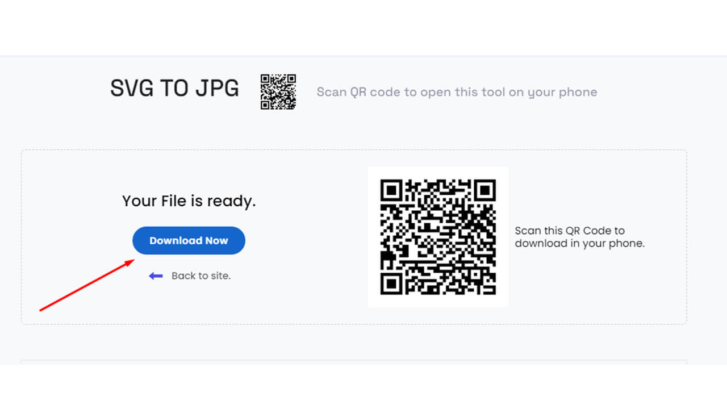Click the arrow icon beside Back to site

(156, 276)
